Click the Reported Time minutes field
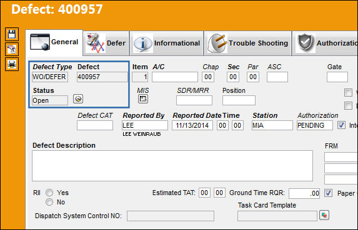 click(x=237, y=125)
